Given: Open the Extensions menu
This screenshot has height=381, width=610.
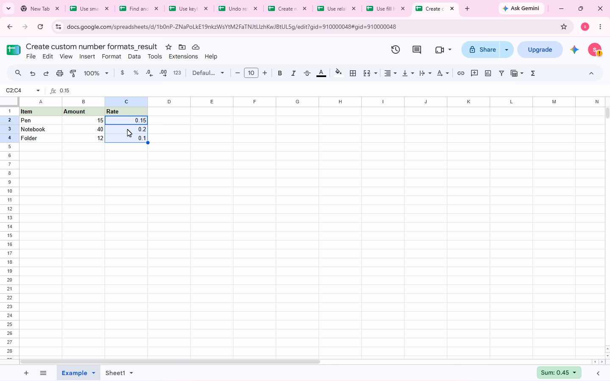Looking at the screenshot, I should [x=183, y=56].
